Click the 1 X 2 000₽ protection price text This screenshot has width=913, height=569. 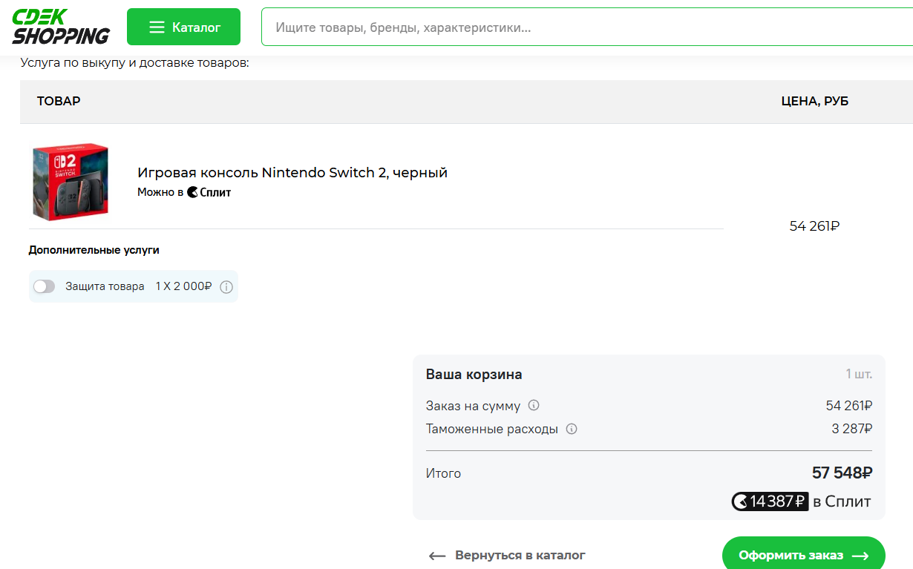[x=184, y=286]
